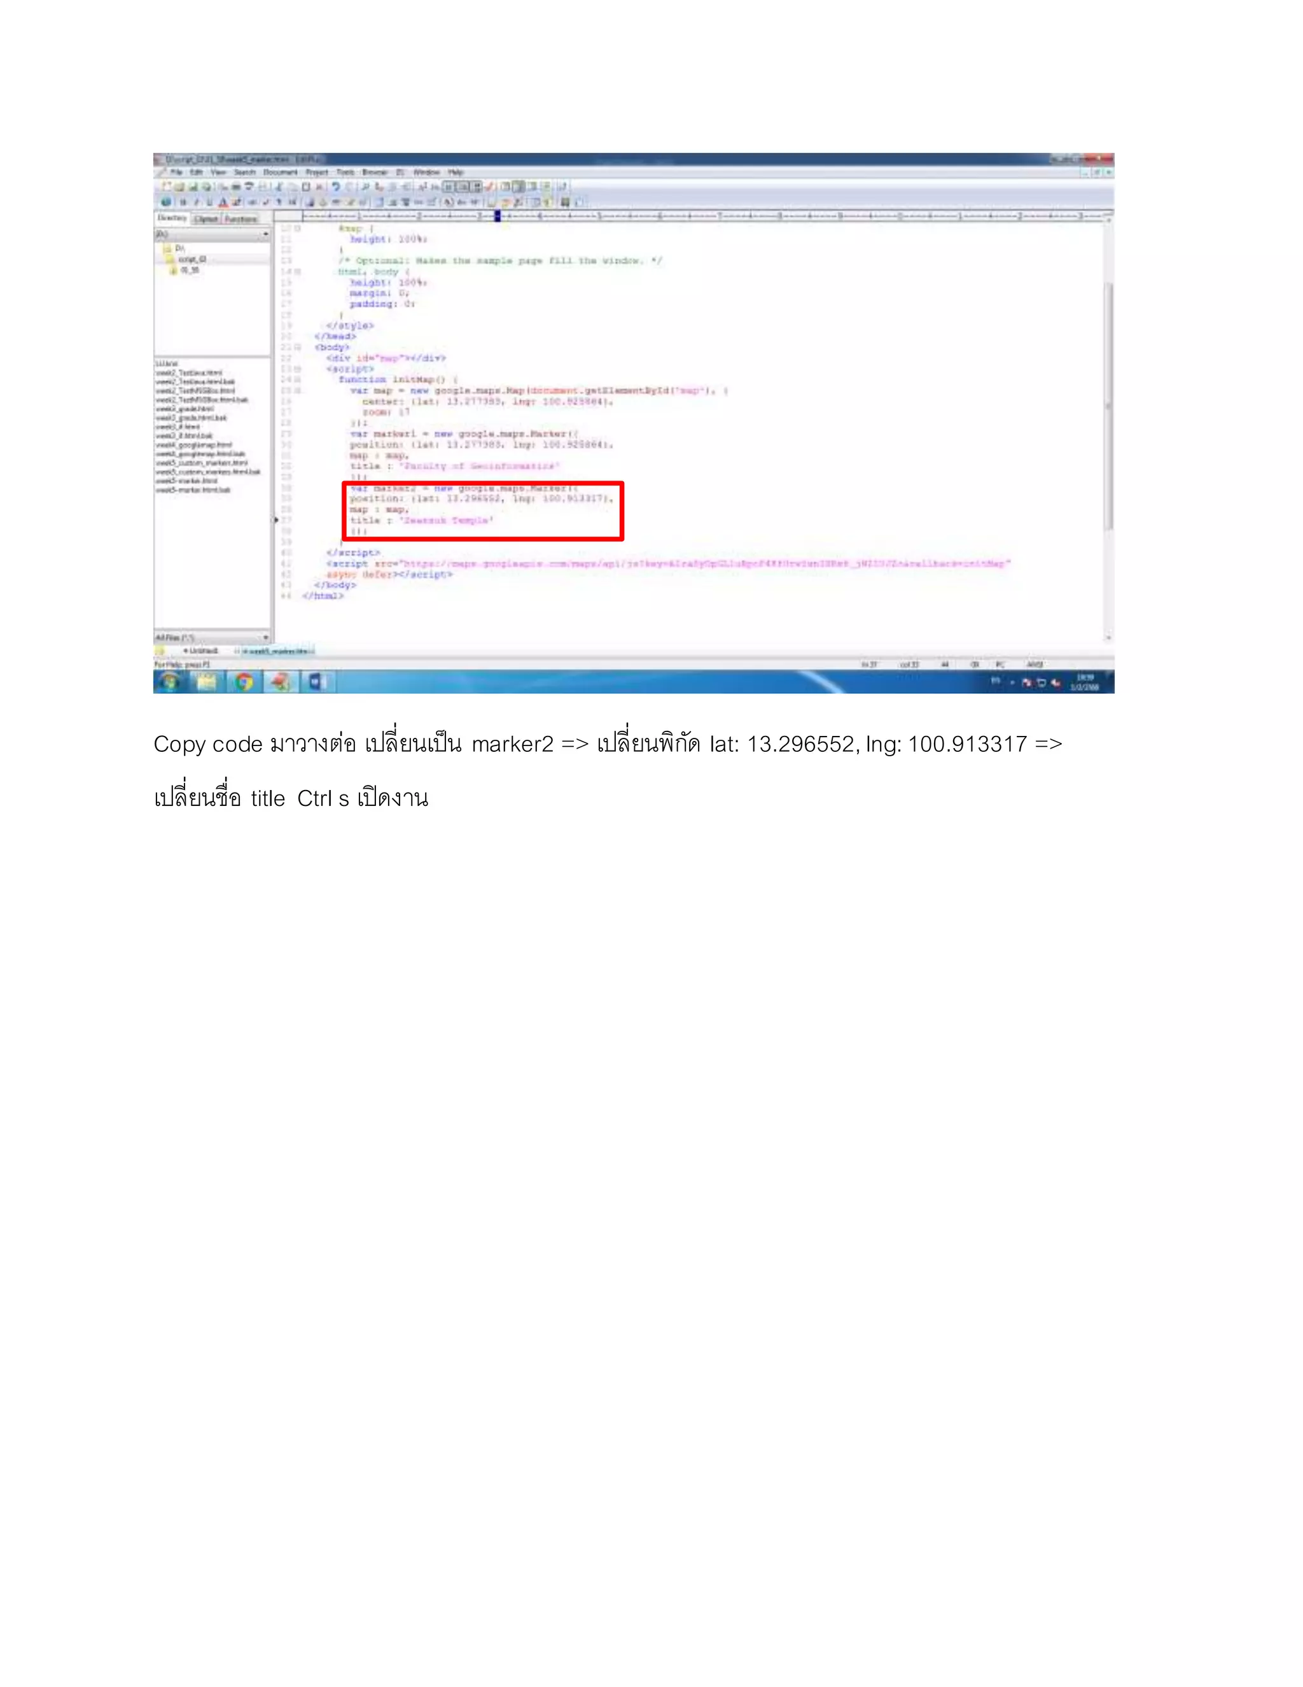The width and height of the screenshot is (1303, 1687).
Task: Switch to the Directory panel tab
Action: tap(172, 218)
